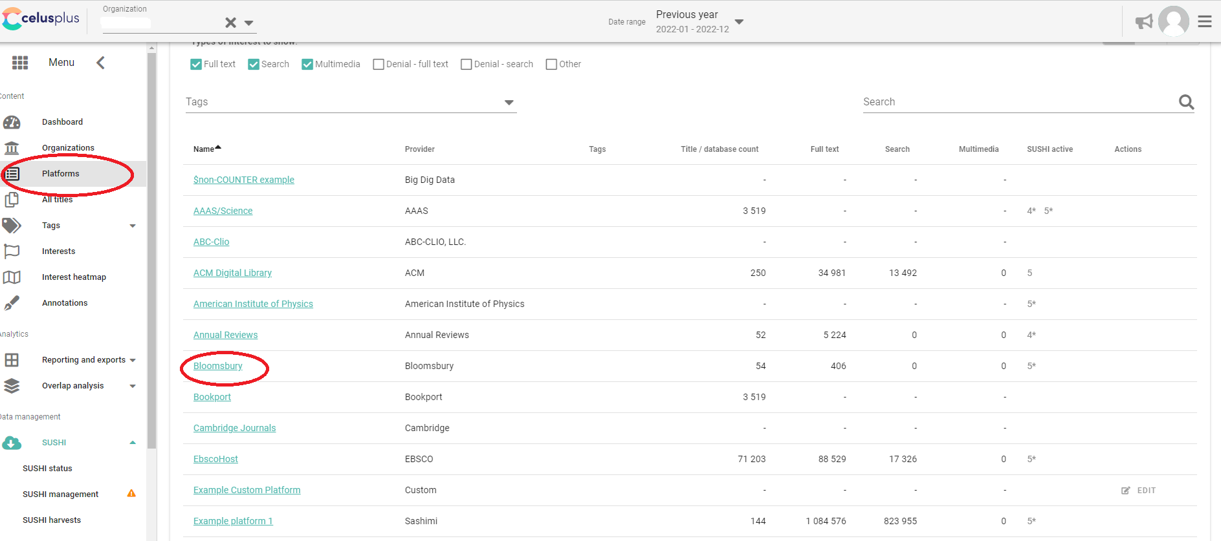Collapse the menu with the left chevron
The image size is (1221, 541).
(100, 62)
